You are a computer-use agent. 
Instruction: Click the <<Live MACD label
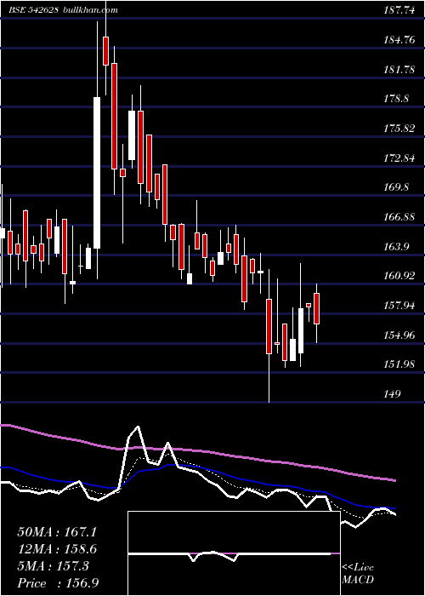pyautogui.click(x=358, y=574)
